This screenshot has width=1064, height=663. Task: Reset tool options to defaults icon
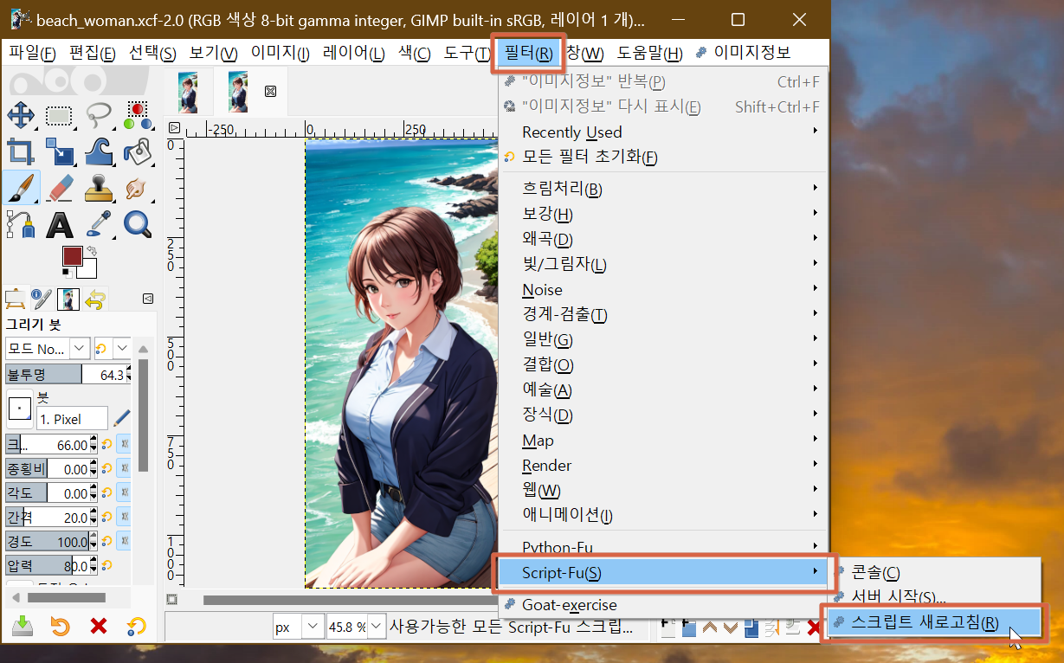coord(136,626)
